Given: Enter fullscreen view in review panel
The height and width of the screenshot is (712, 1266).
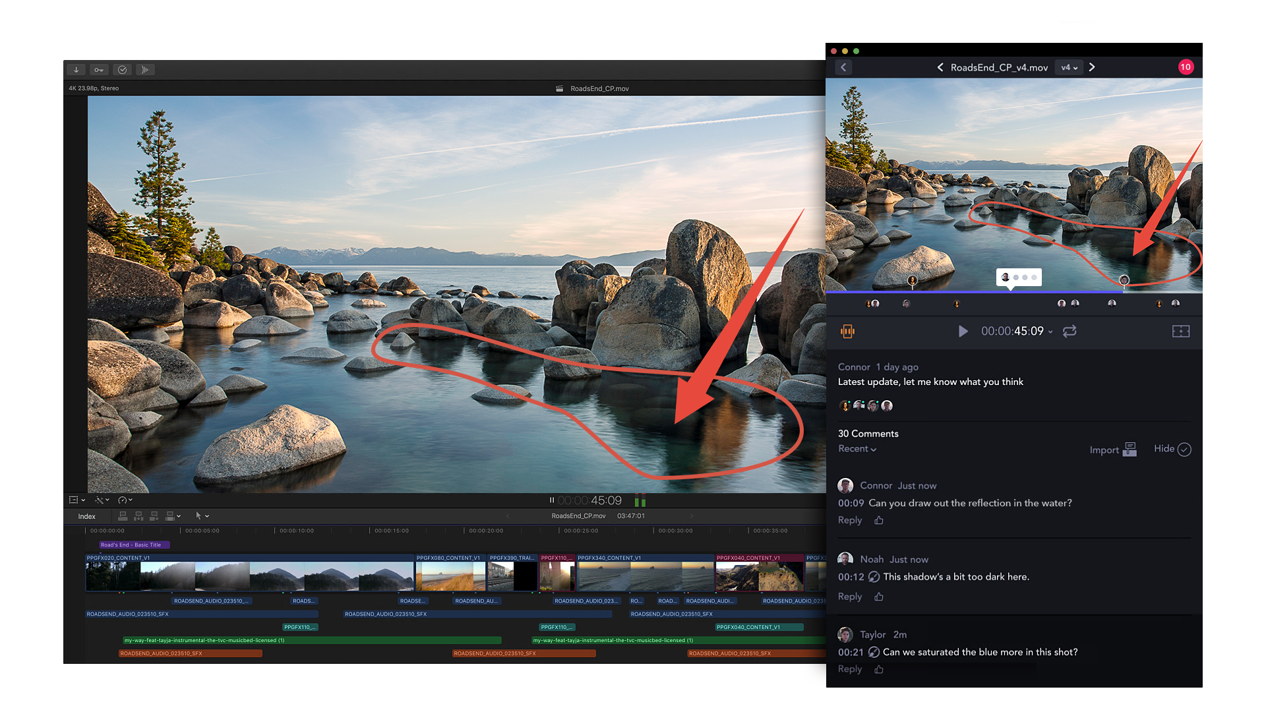Looking at the screenshot, I should point(1180,331).
